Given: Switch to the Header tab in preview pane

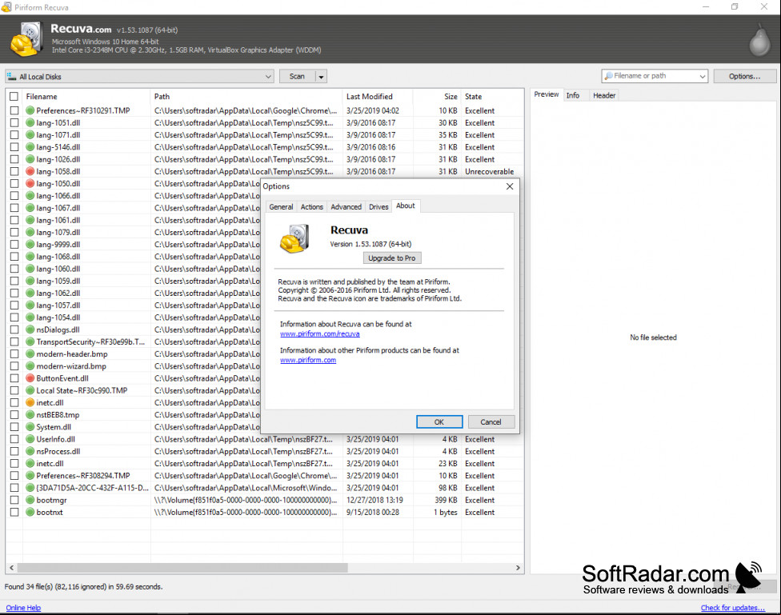Looking at the screenshot, I should [604, 95].
